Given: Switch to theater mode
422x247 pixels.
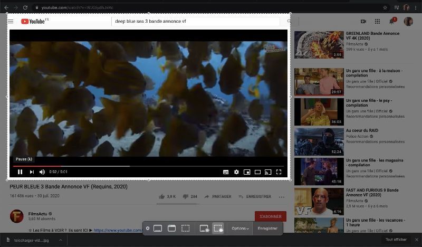Looking at the screenshot, I should 257,172.
